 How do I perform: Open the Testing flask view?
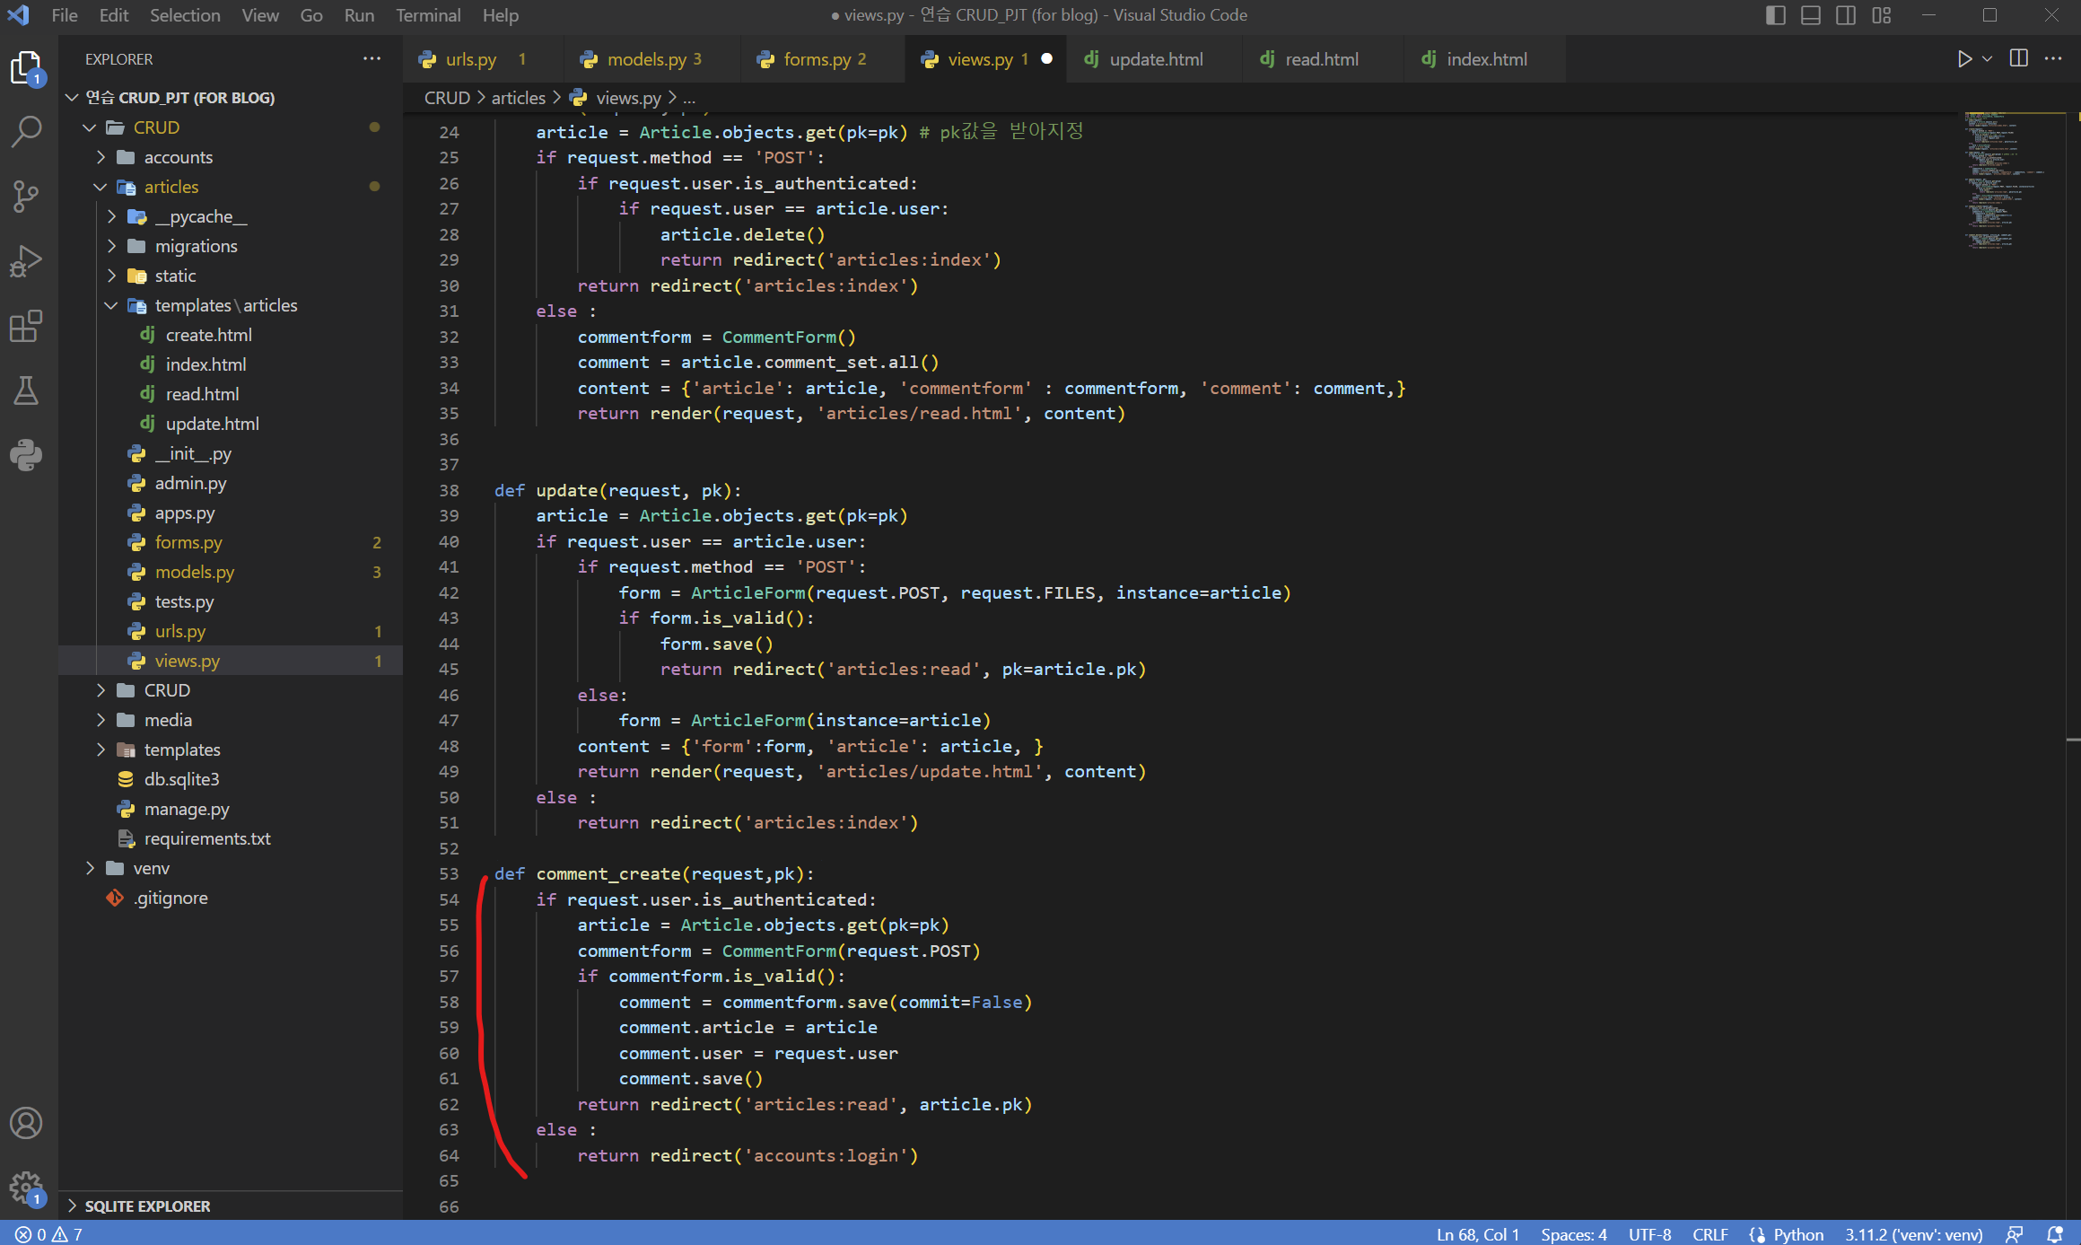point(26,390)
